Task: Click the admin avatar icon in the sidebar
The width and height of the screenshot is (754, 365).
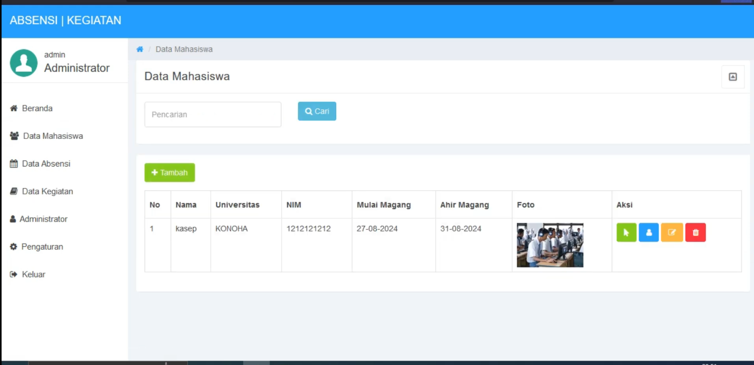Action: [24, 63]
